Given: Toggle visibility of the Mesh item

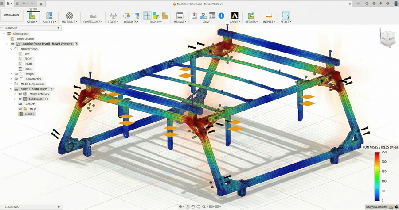Looking at the screenshot, I should [x=20, y=109].
